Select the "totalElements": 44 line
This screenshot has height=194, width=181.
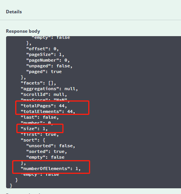point(48,111)
